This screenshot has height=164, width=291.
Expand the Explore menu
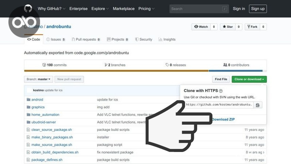pos(100,9)
